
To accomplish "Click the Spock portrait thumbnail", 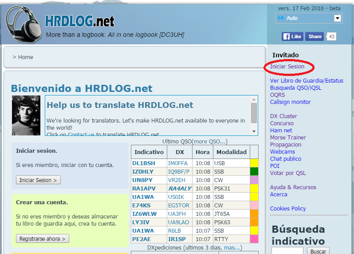I will [x=26, y=115].
